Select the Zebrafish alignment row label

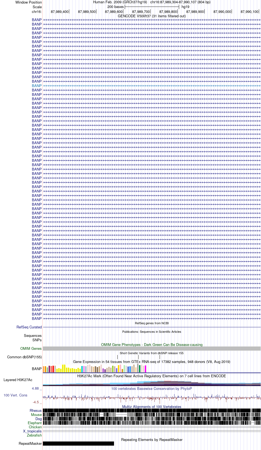(34, 435)
